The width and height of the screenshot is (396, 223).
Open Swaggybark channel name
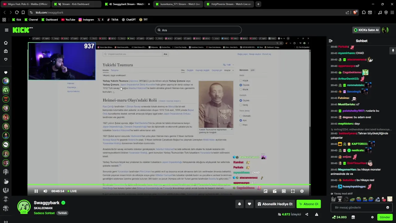click(x=47, y=203)
